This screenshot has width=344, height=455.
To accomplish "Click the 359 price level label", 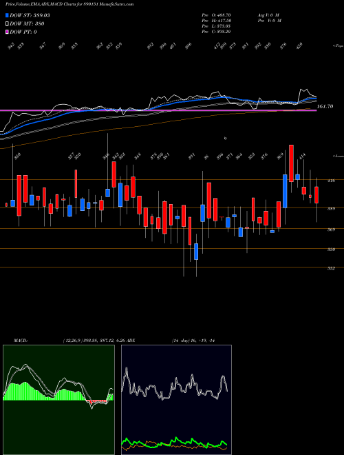I will pos(331,250).
